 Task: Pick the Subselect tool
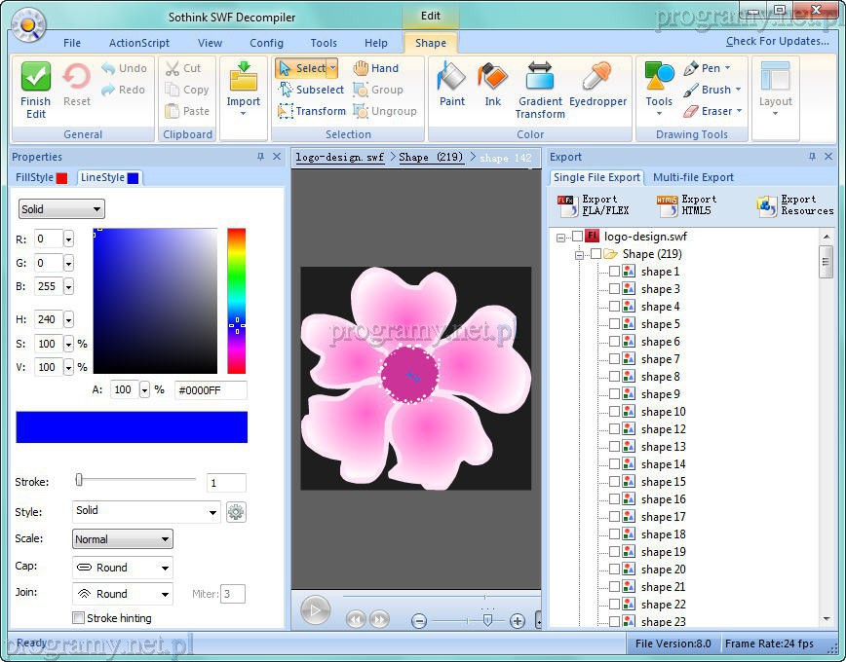(x=311, y=90)
